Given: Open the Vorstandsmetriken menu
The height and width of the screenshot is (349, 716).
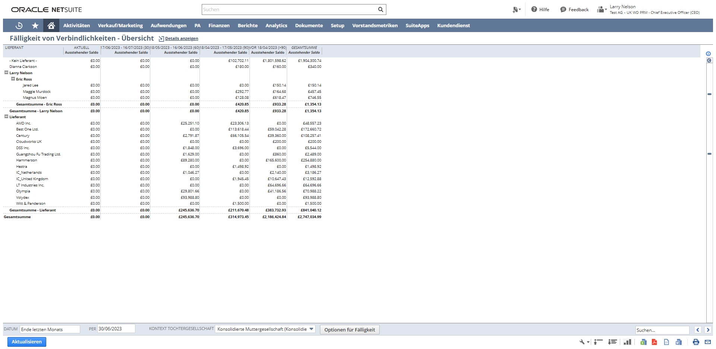Looking at the screenshot, I should click(x=375, y=25).
